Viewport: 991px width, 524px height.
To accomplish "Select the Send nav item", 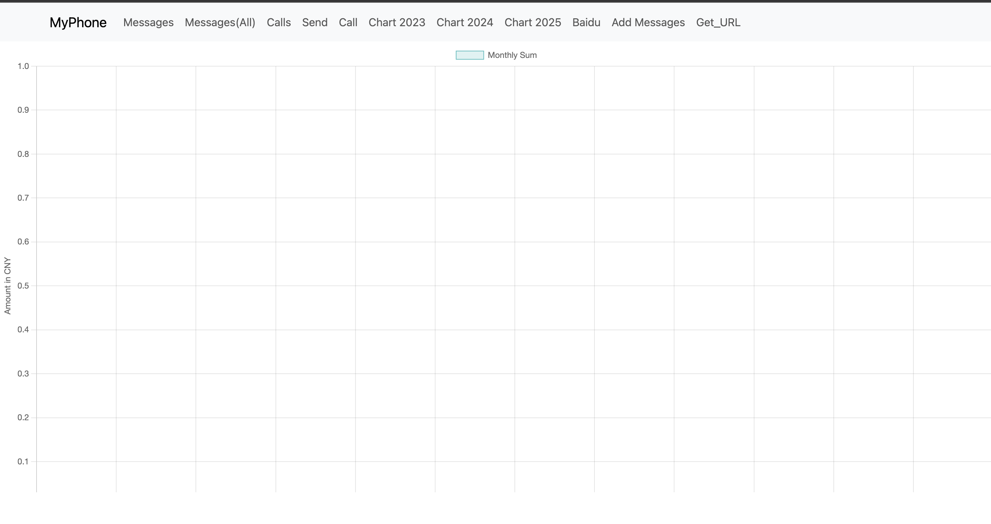I will pyautogui.click(x=314, y=22).
